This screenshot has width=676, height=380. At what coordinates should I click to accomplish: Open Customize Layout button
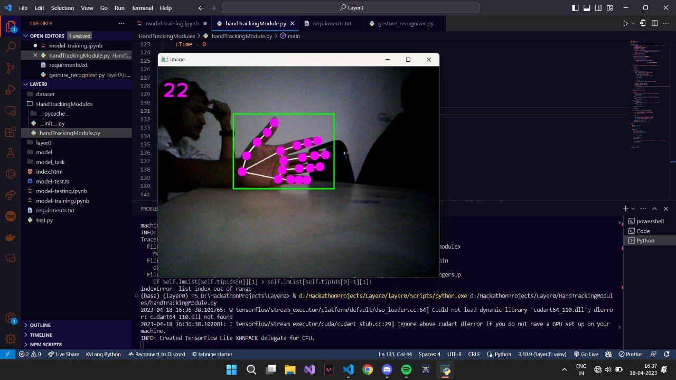coord(610,8)
